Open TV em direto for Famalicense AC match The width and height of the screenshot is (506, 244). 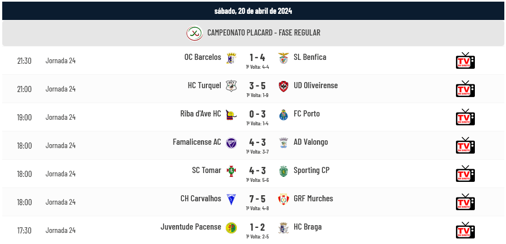click(x=465, y=145)
